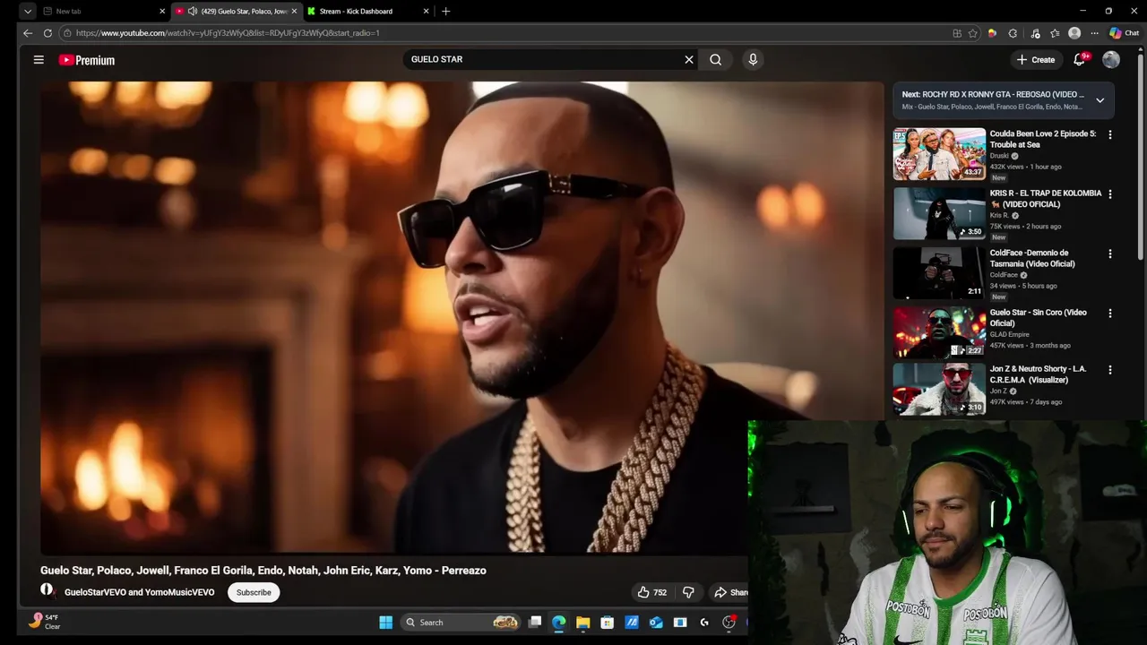Run the YouTube search with magnifier button

(715, 59)
